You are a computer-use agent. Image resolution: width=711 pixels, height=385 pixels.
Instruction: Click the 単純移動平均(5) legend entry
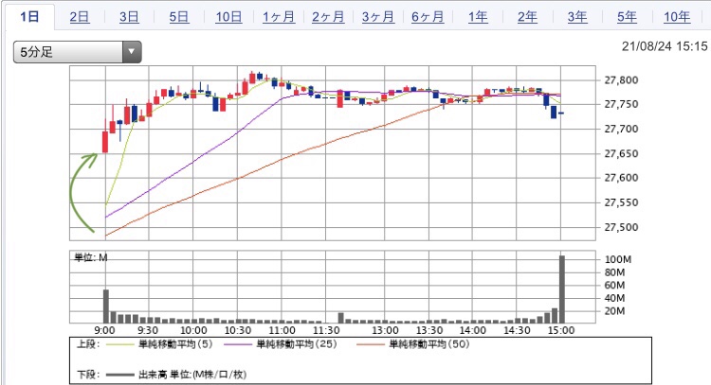tap(175, 344)
